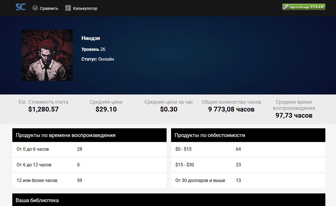
Task: Click the total hours 9 773,08 часов
Action: [231, 109]
